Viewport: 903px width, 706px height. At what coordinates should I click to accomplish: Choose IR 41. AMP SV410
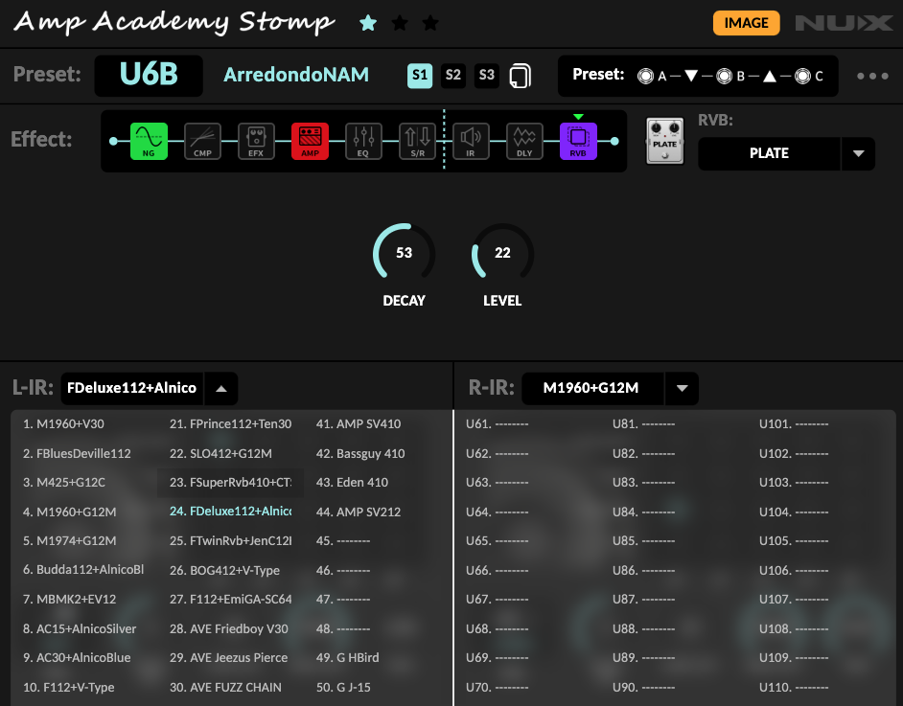click(x=359, y=424)
